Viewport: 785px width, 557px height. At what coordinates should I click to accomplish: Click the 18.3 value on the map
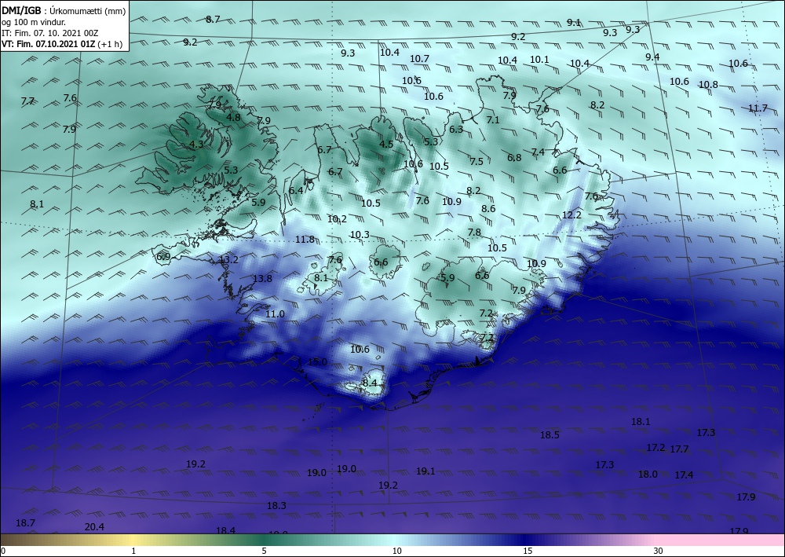[x=276, y=506]
